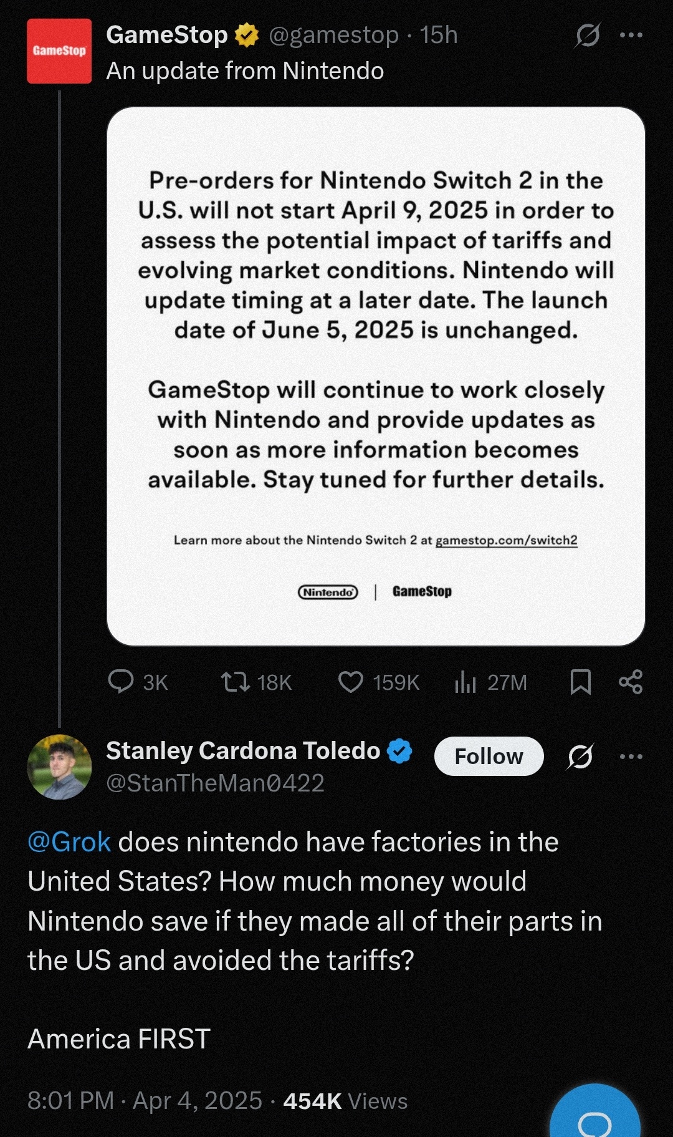Open Grok icon on GameStop post

587,36
